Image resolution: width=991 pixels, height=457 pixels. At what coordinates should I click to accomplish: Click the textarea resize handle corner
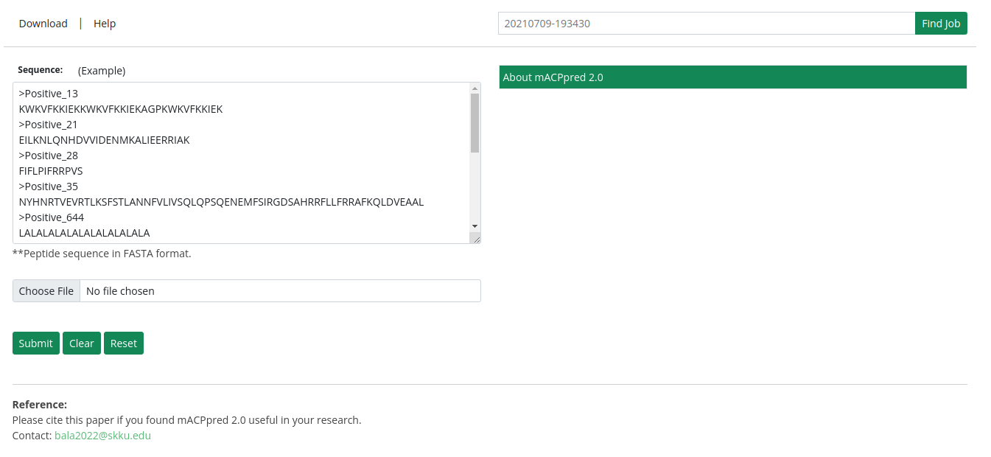[x=476, y=238]
